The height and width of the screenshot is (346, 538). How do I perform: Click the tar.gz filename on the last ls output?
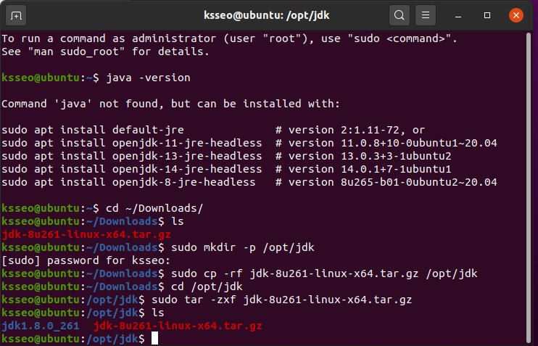(x=178, y=326)
